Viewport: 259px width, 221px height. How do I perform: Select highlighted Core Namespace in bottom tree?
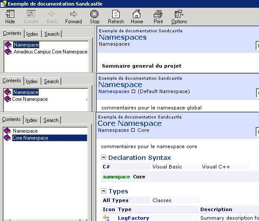tap(50, 138)
